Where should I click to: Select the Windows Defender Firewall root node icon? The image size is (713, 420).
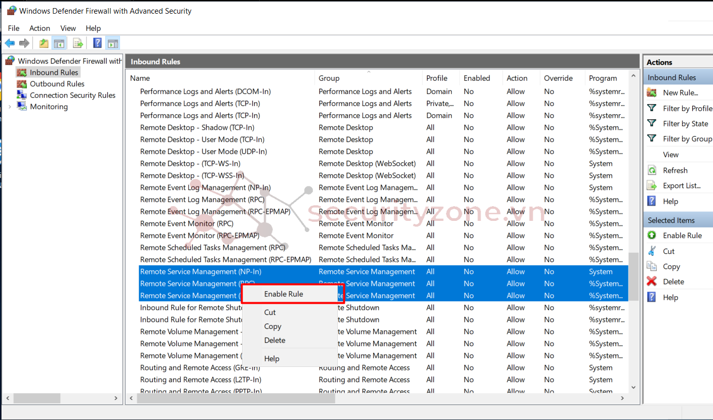10,61
